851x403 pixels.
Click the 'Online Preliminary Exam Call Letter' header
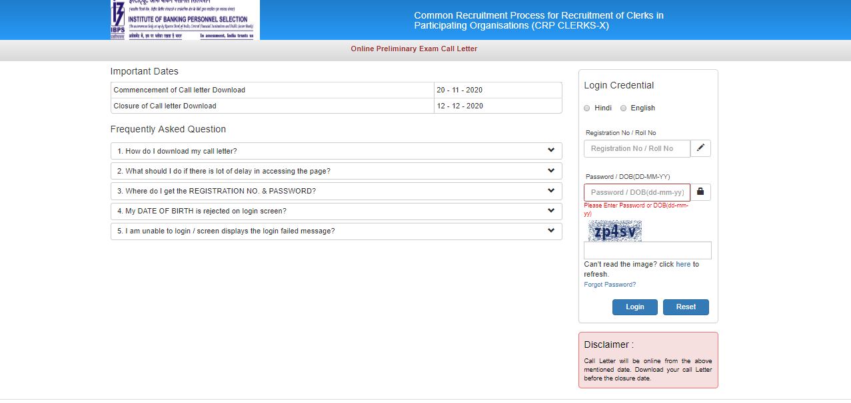(414, 49)
